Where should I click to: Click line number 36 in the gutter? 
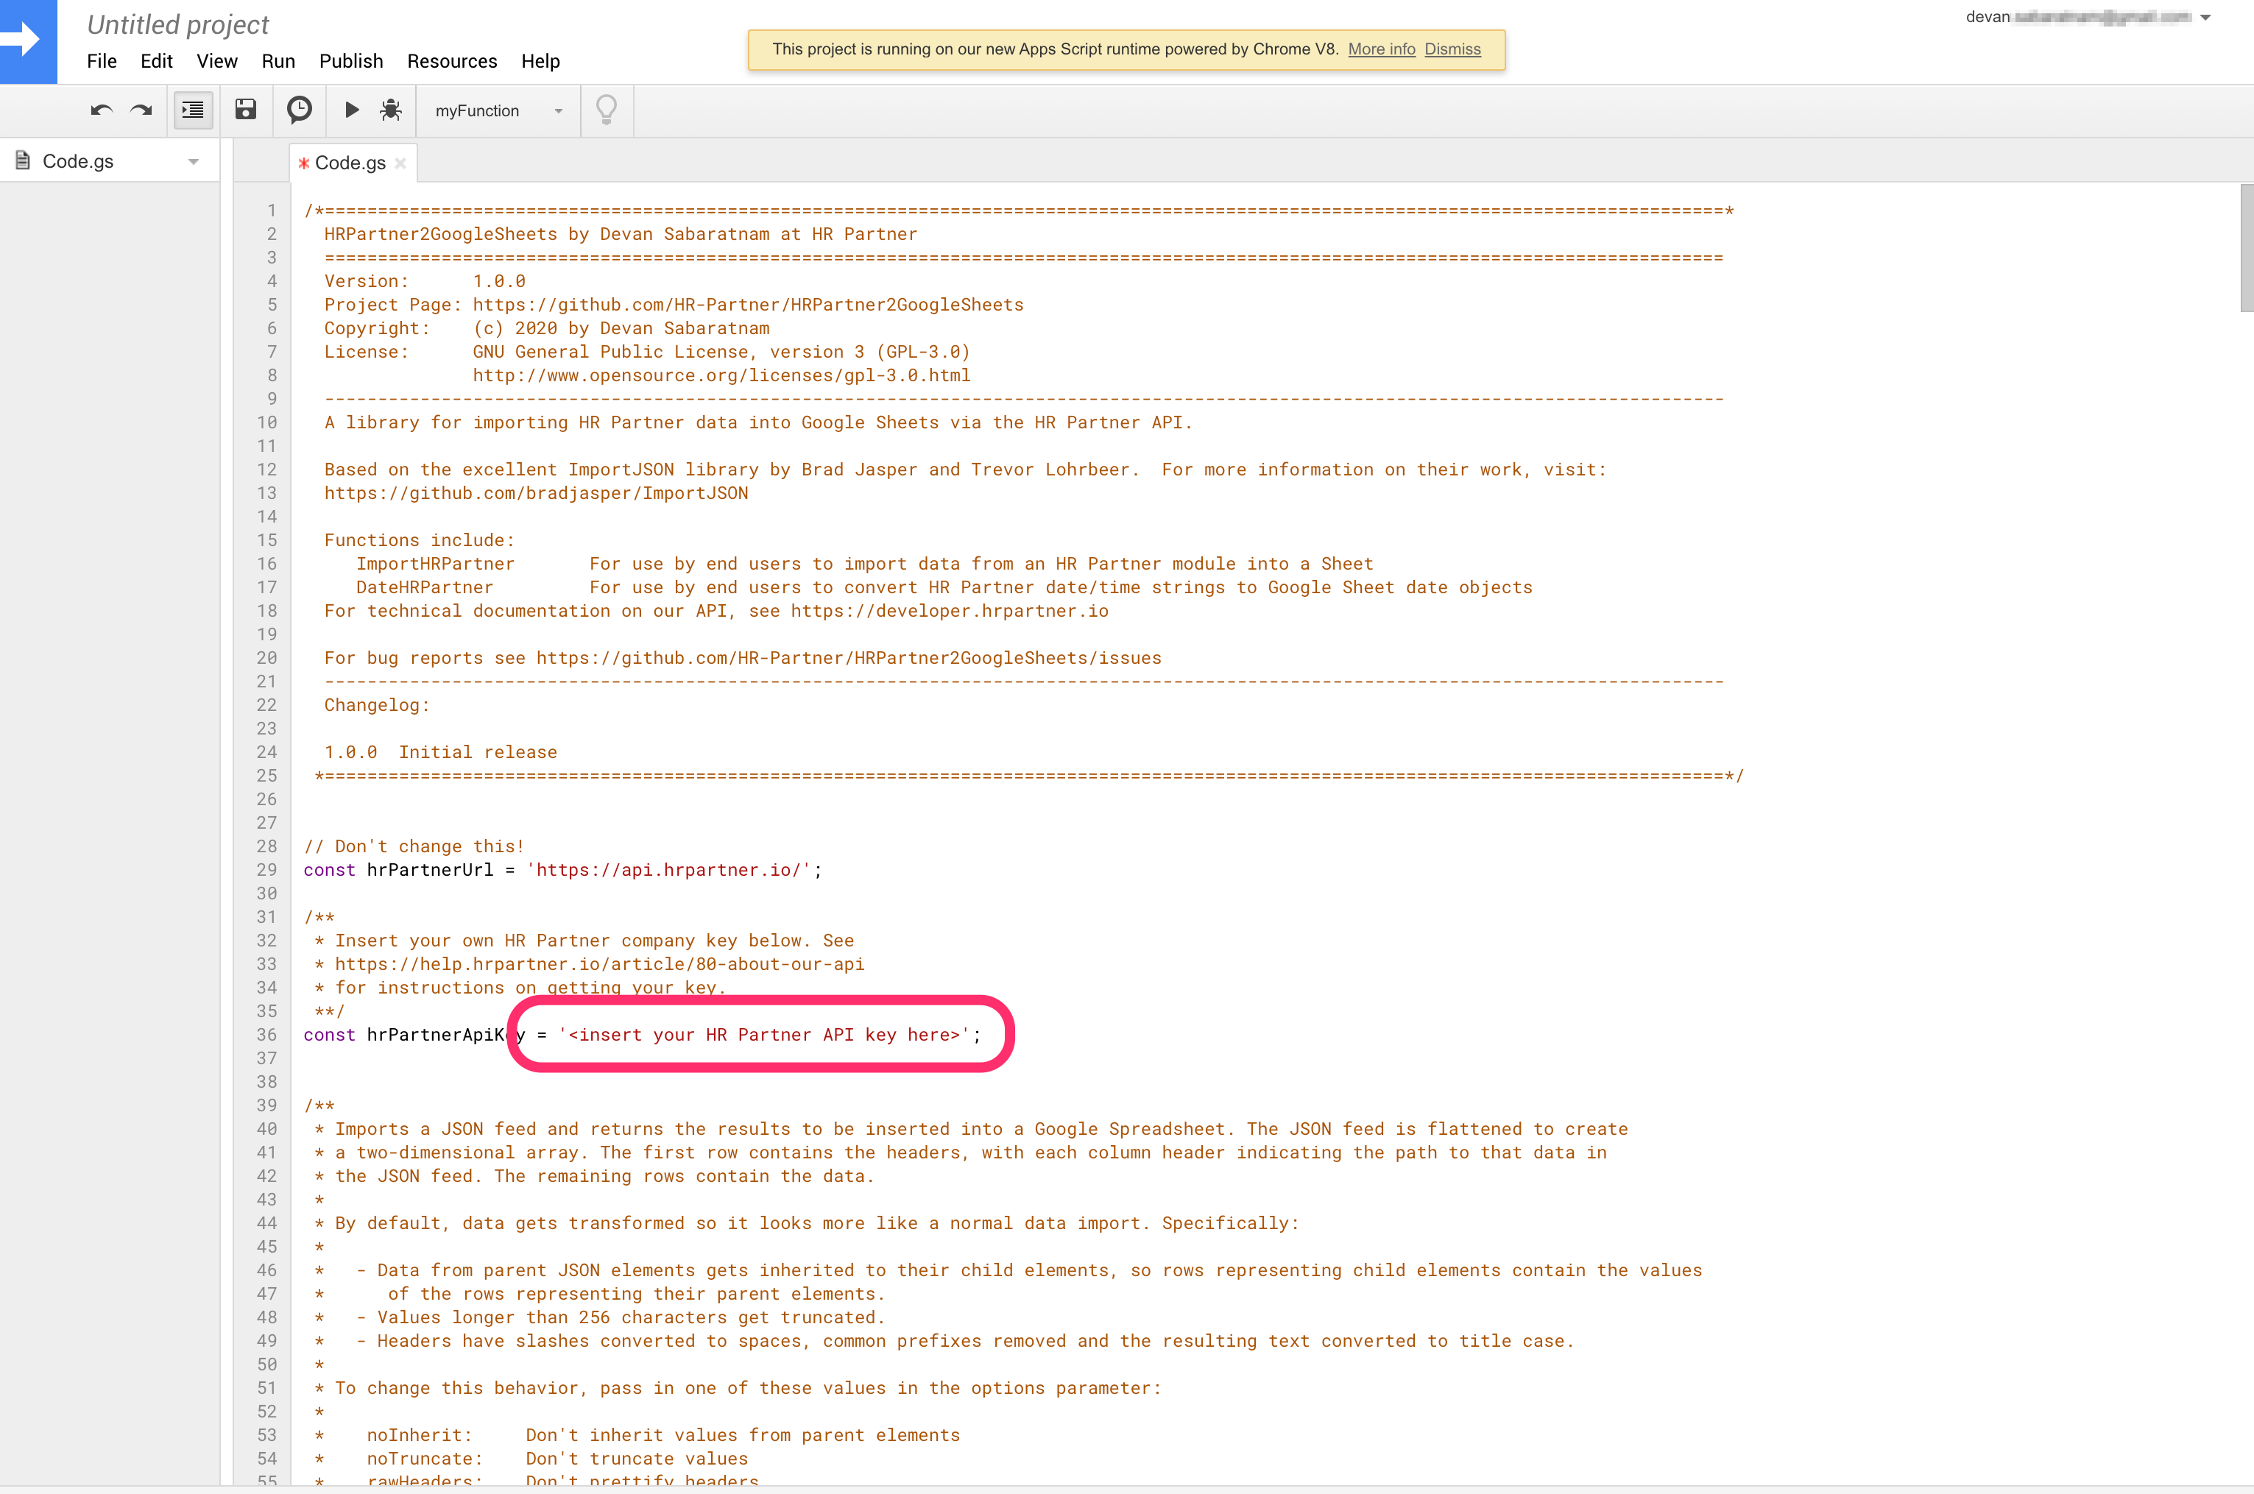click(267, 1035)
